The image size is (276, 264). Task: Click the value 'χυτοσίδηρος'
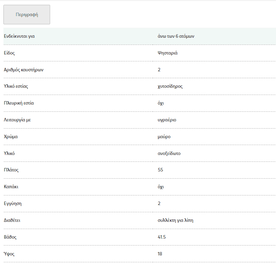[x=170, y=86]
